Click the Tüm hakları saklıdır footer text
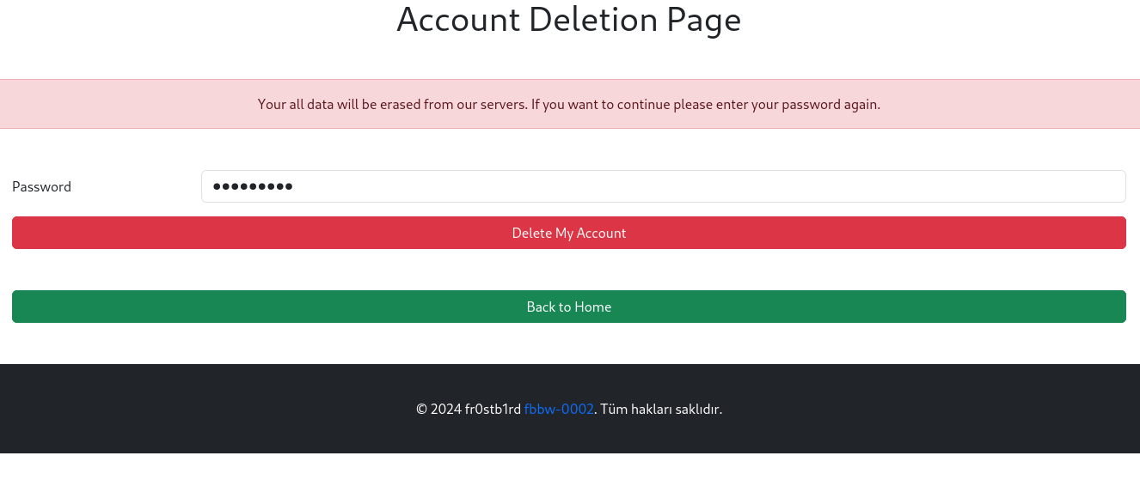This screenshot has height=480, width=1140. pyautogui.click(x=661, y=409)
